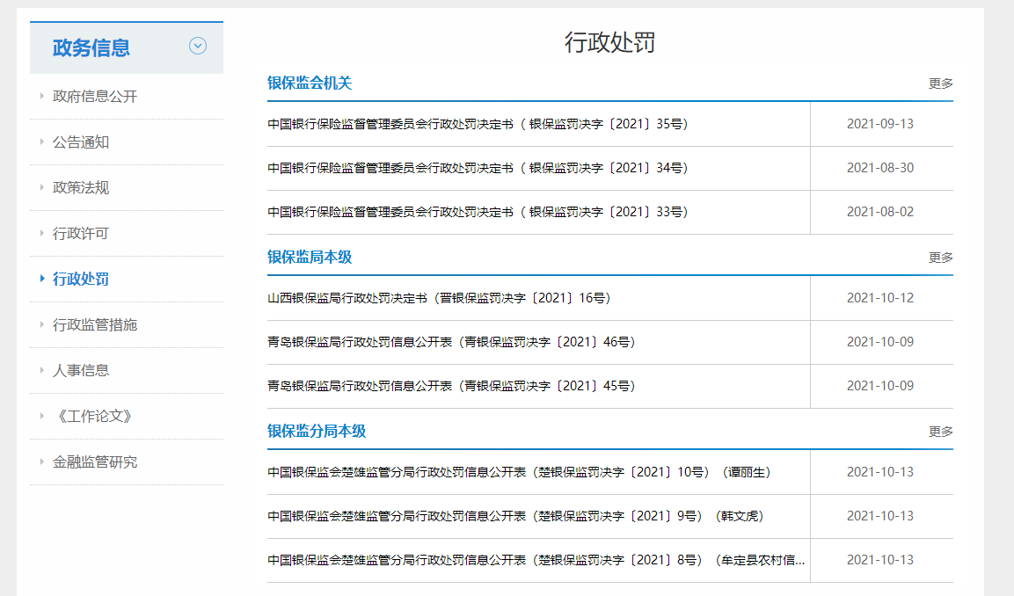Screen dimensions: 1014x596
Task: Open 人事信息 in the sidebar
Action: pos(81,370)
